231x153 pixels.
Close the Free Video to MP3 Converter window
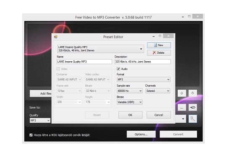click(198, 16)
